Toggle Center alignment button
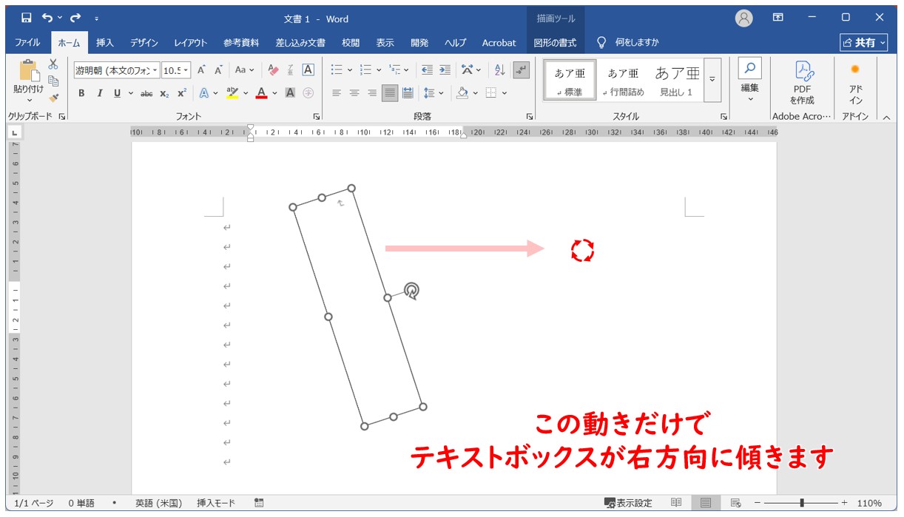The width and height of the screenshot is (904, 517). 354,93
